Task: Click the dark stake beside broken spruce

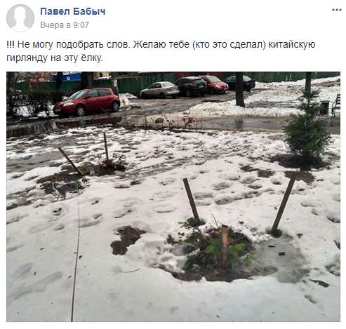Action: coord(191,199)
